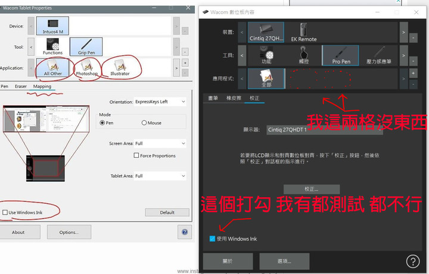
Task: Remove device with minus in Device row
Action: (185, 30)
